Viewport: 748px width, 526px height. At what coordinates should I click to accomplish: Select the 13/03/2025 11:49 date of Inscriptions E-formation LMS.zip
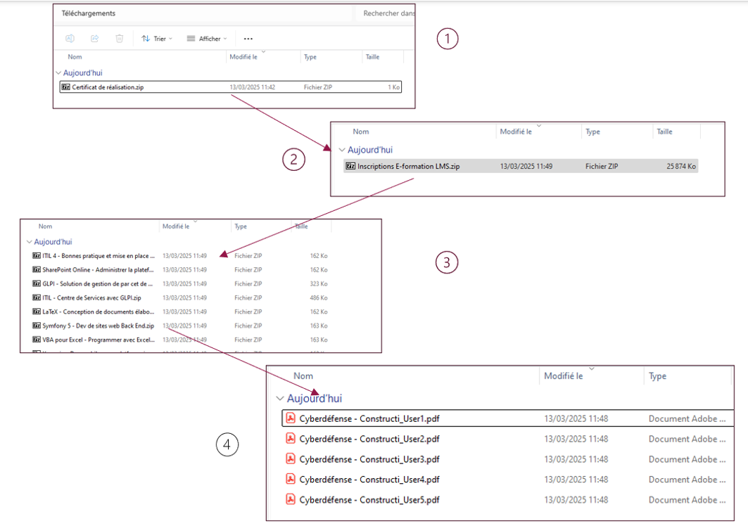(526, 167)
